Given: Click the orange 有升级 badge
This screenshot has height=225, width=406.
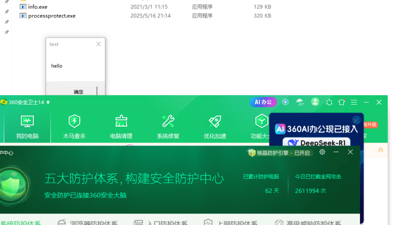Looking at the screenshot, I should (370, 125).
